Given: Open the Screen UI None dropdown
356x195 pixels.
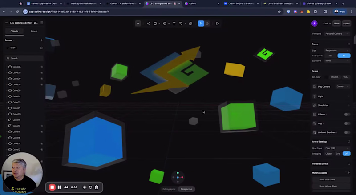Looking at the screenshot, I should [337, 61].
